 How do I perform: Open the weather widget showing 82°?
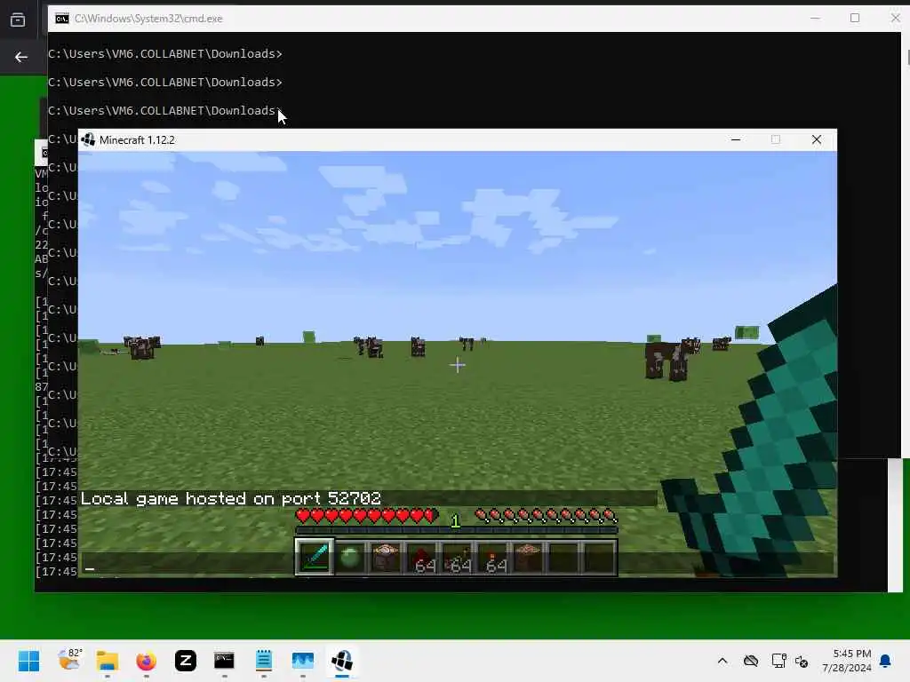pyautogui.click(x=69, y=660)
